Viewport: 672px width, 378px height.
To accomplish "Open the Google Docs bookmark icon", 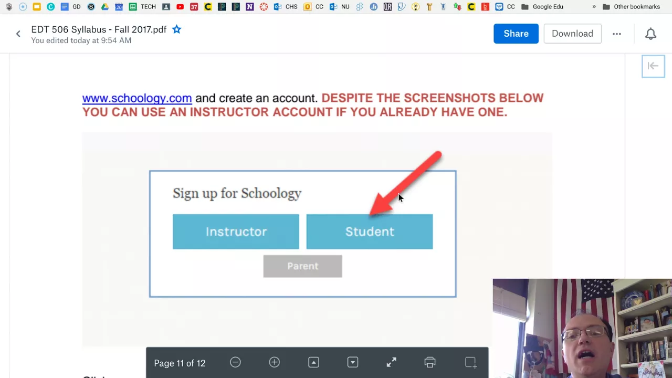I will tap(64, 7).
